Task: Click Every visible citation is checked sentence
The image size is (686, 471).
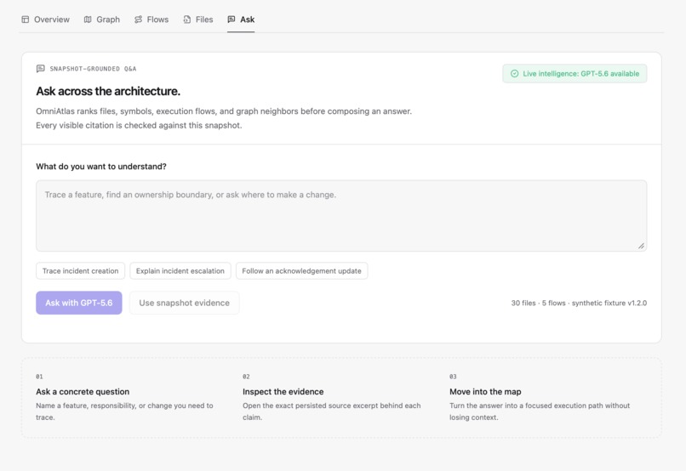Action: click(139, 125)
